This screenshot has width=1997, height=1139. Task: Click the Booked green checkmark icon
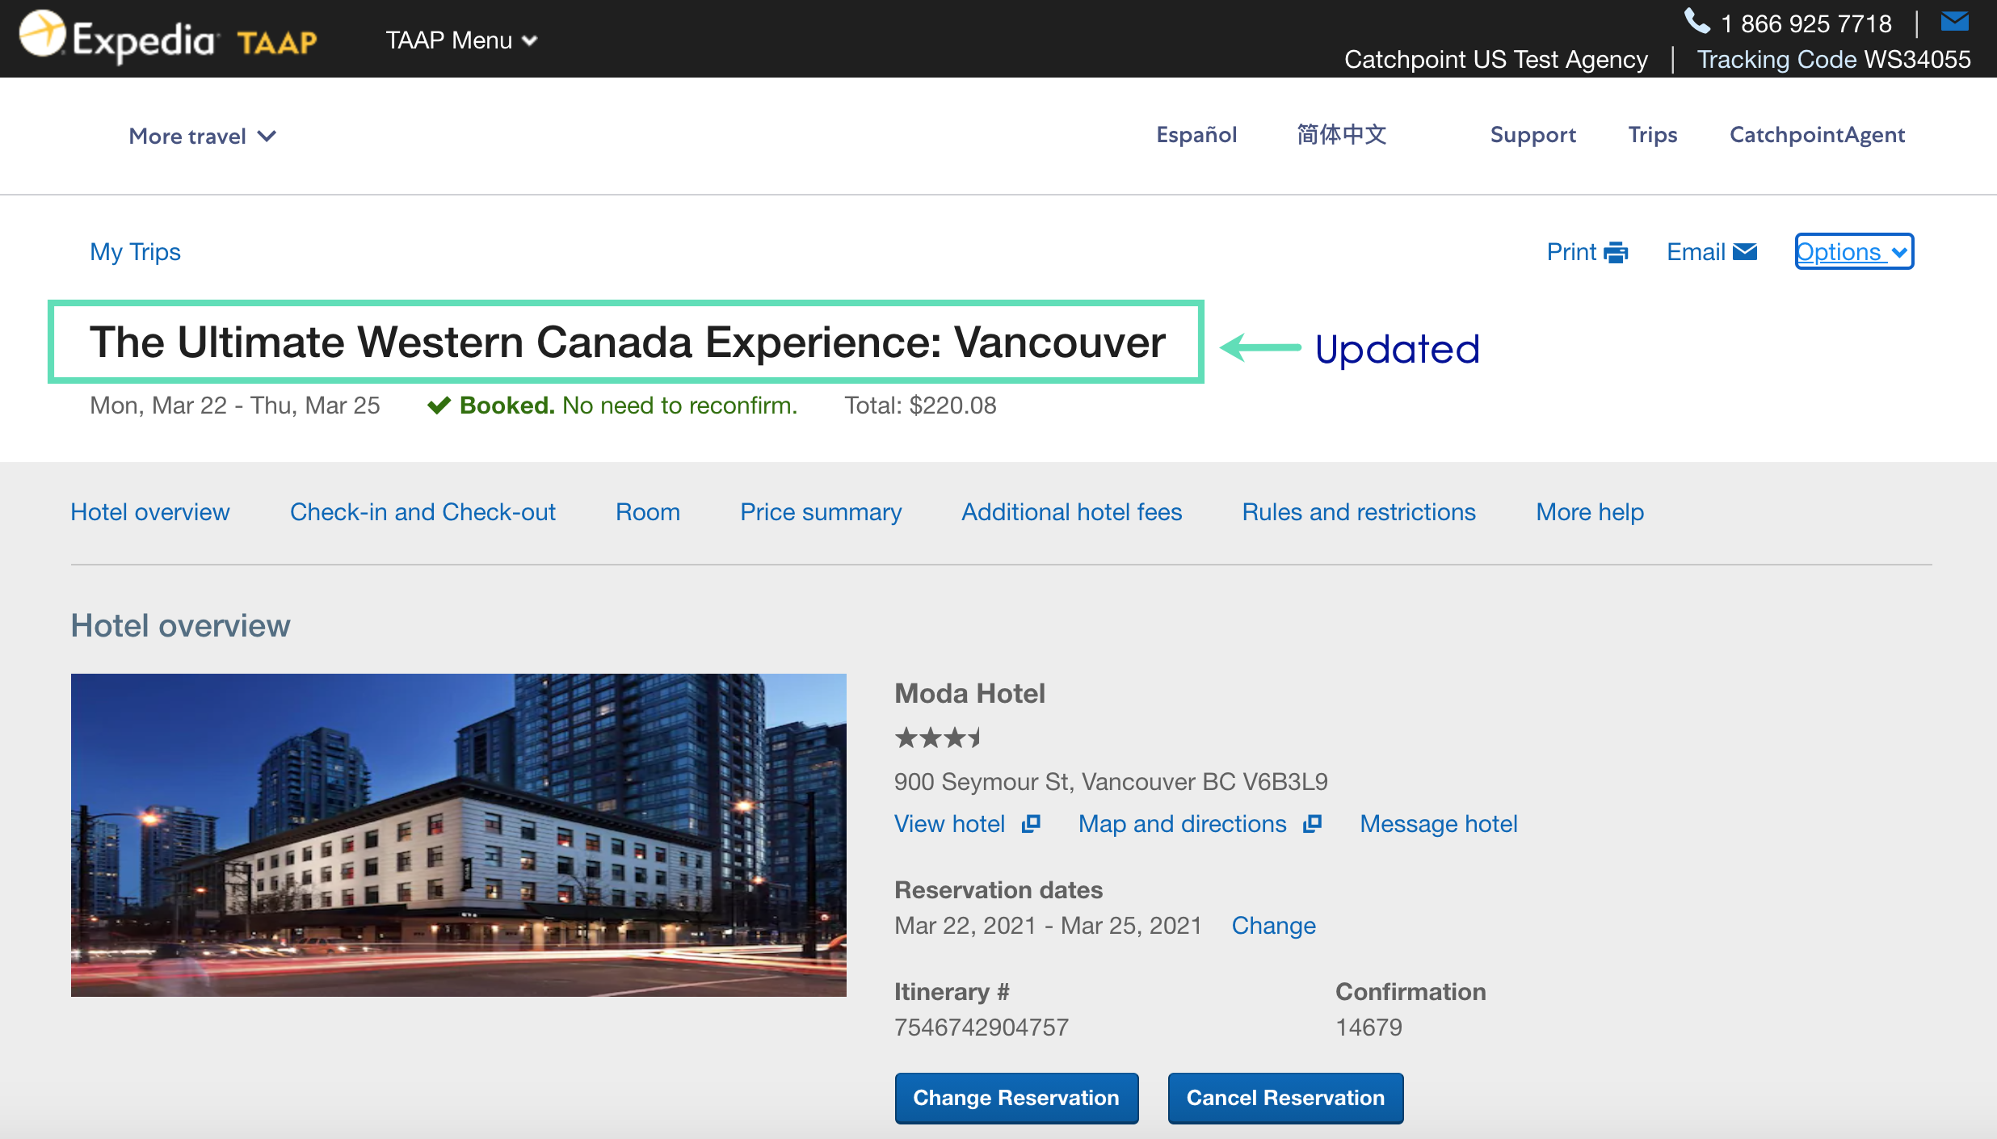tap(439, 406)
